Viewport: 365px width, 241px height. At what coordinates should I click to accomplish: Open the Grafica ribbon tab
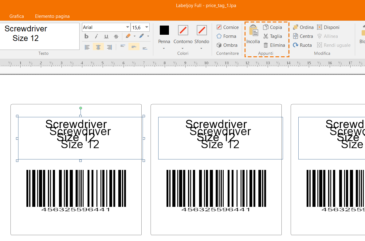17,16
